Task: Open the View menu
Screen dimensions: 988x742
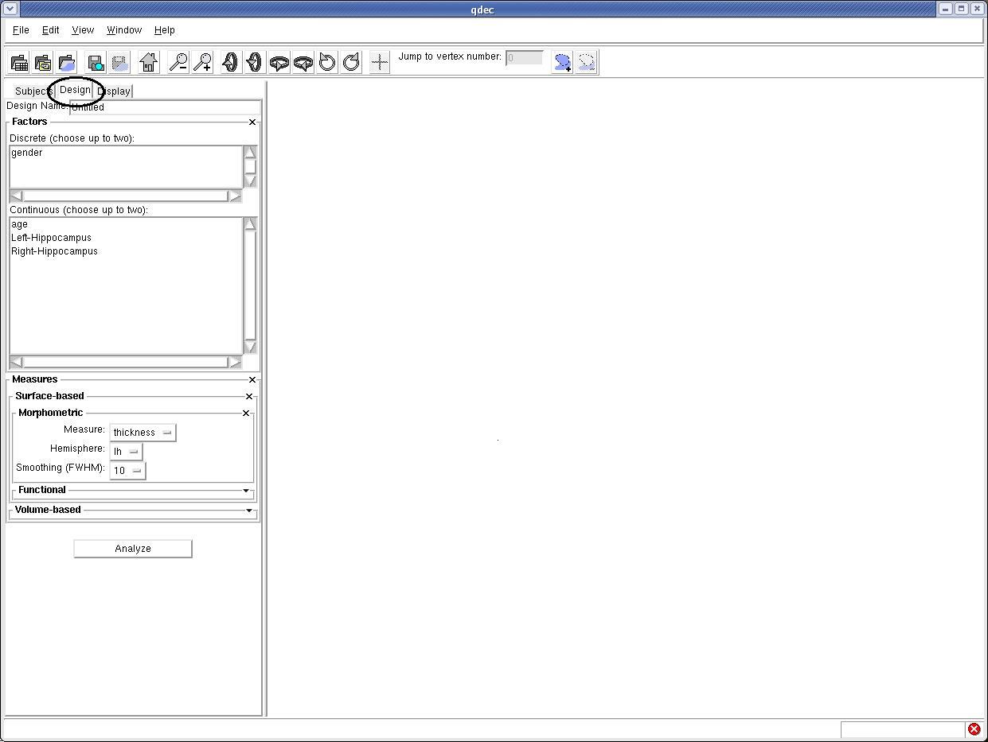Action: (83, 30)
